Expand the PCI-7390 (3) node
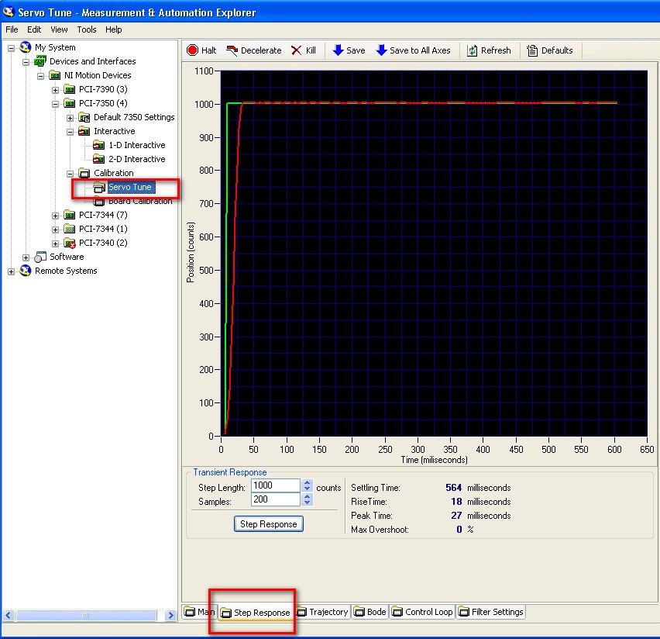The image size is (660, 639). 56,90
